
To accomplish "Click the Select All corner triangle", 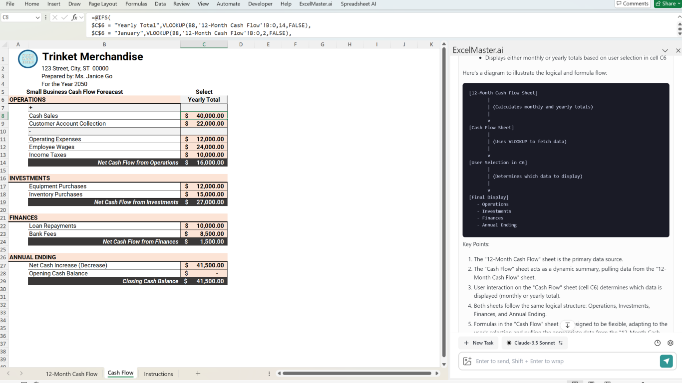I will [x=4, y=44].
